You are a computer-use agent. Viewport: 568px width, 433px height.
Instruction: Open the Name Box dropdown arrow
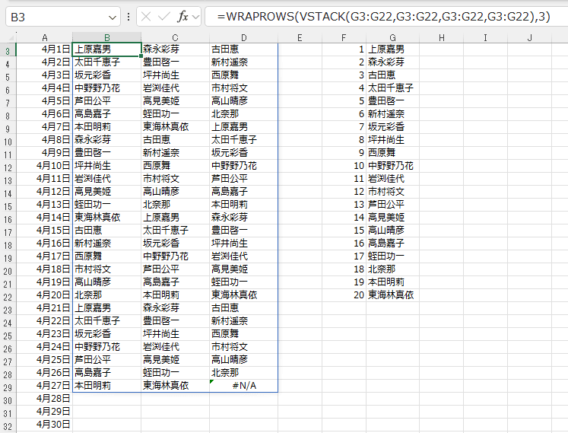coord(113,16)
